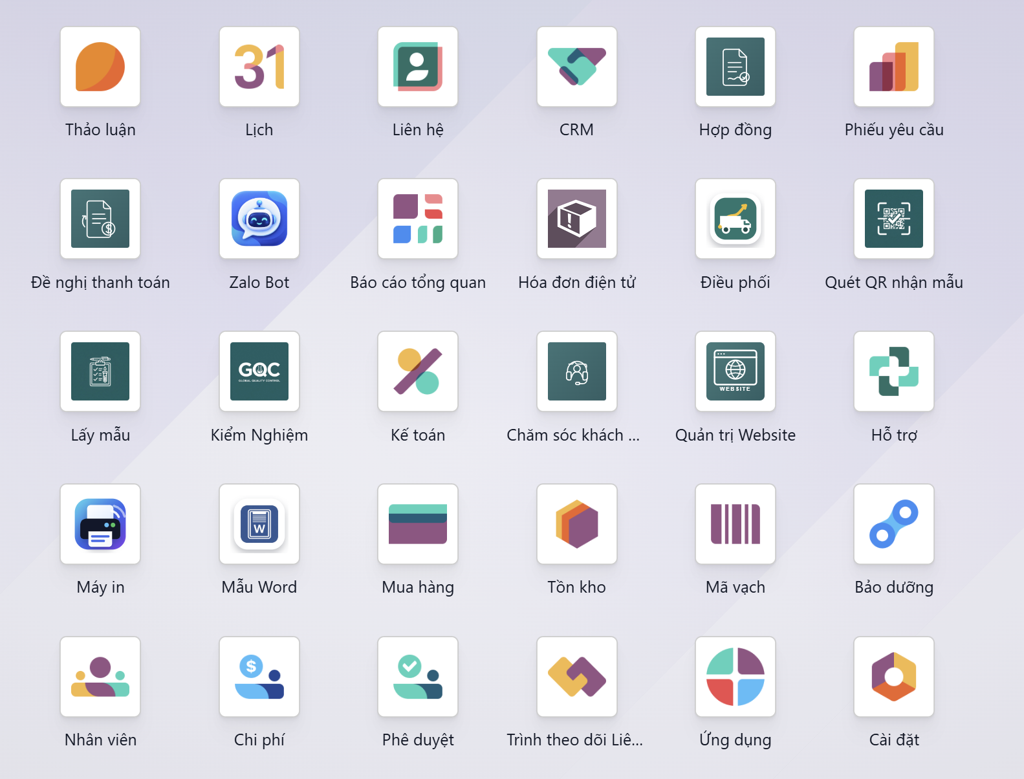Launch the Zalo Bot app
The width and height of the screenshot is (1024, 779).
[259, 219]
